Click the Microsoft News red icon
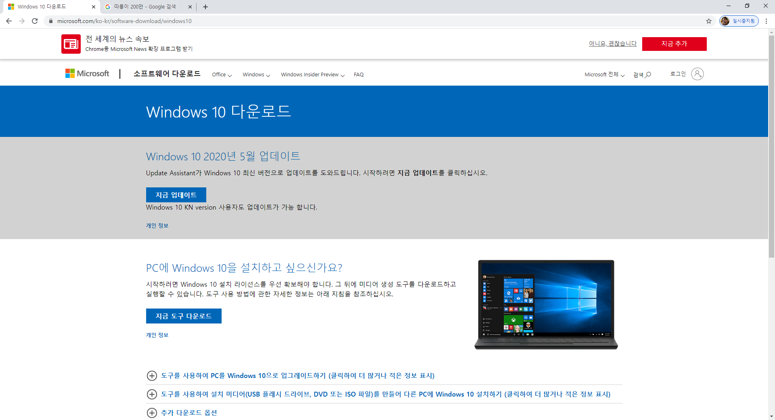 tap(71, 44)
